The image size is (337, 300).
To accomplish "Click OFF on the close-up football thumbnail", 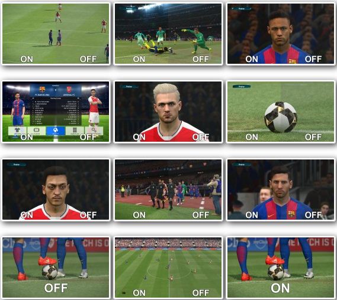I will pos(313,137).
